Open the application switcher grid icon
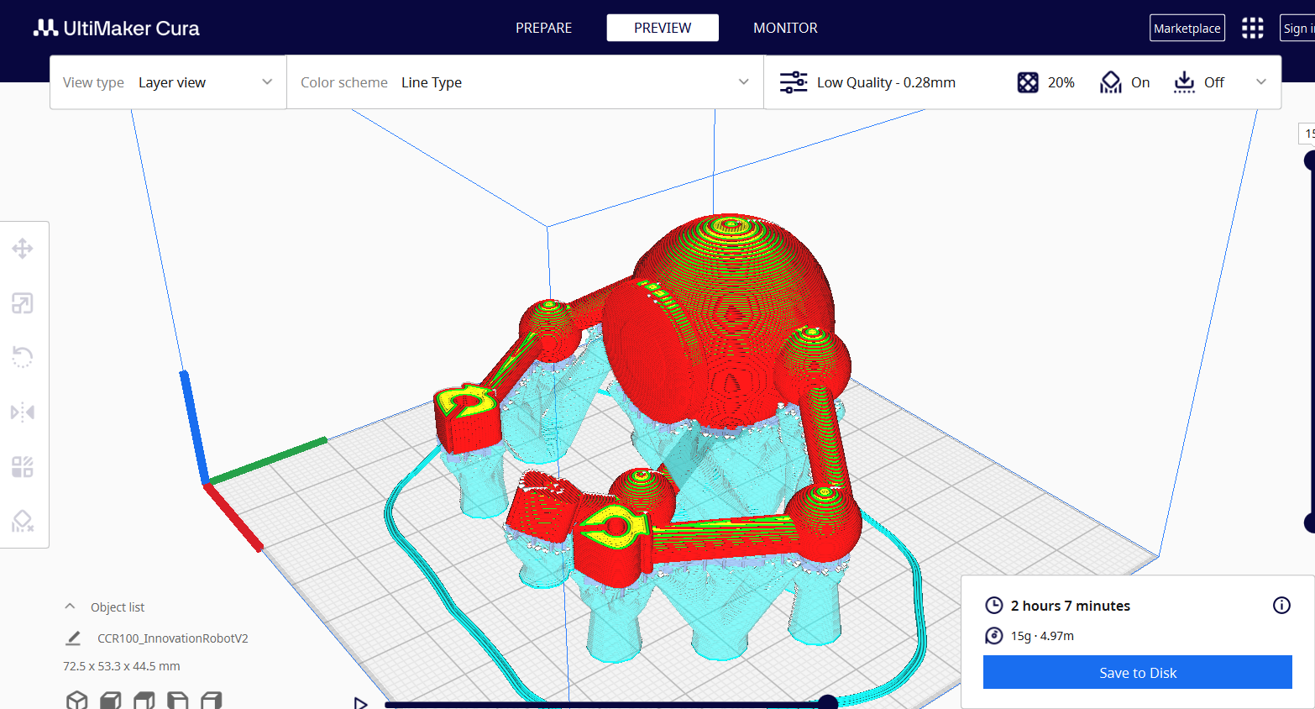This screenshot has height=709, width=1315. pyautogui.click(x=1252, y=28)
